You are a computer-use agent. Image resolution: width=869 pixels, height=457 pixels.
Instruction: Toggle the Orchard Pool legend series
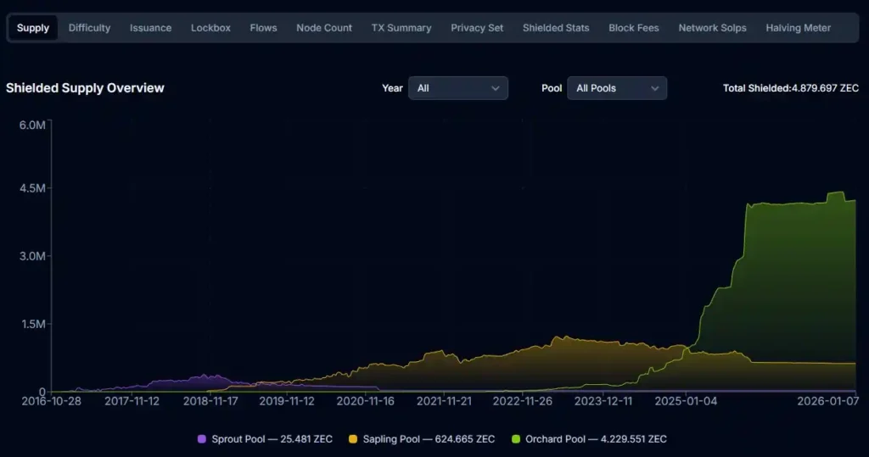pyautogui.click(x=596, y=439)
